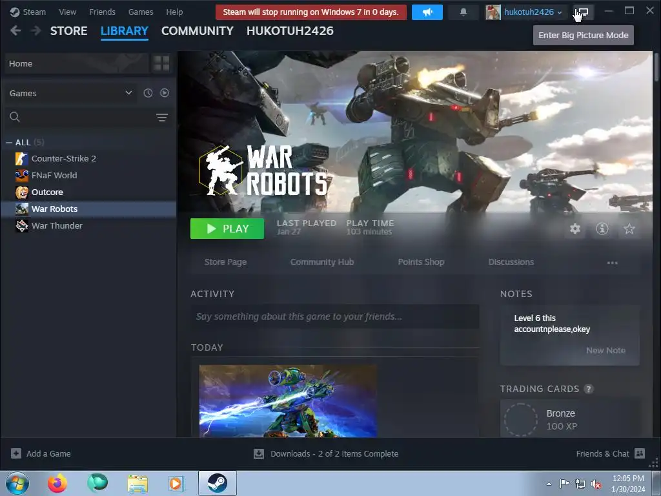661x496 pixels.
Task: Collapse the ALL games section
Action: [9, 143]
